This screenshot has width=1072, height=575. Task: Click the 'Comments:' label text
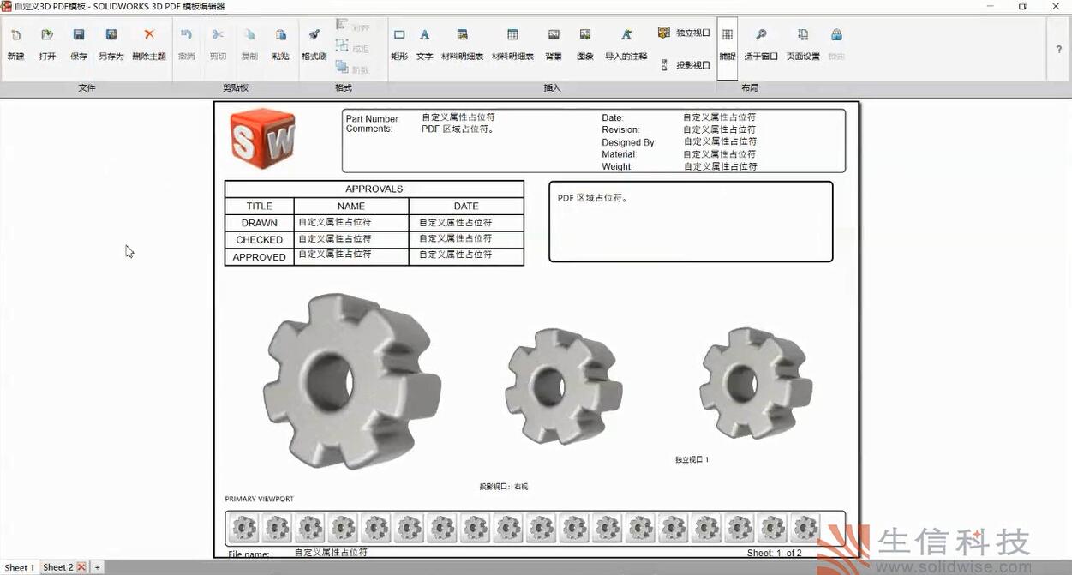(369, 129)
